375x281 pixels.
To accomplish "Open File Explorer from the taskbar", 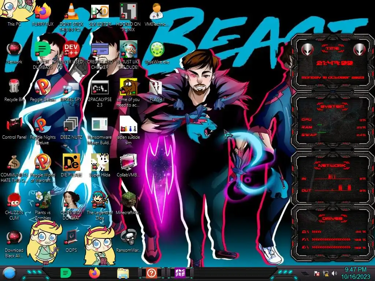I will pyautogui.click(x=123, y=273).
